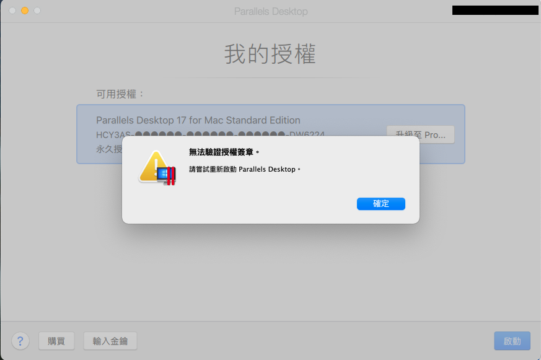Select Parallels Desktop 17 Standard Edition license
Image resolution: width=541 pixels, height=360 pixels.
pos(270,134)
